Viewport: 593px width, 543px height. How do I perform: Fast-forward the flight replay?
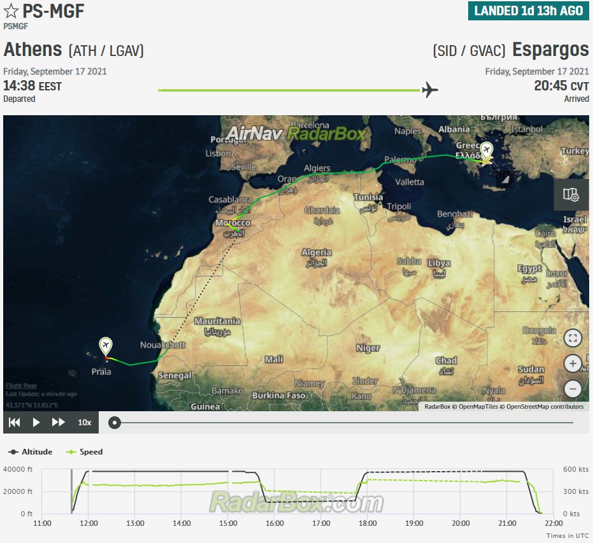58,423
